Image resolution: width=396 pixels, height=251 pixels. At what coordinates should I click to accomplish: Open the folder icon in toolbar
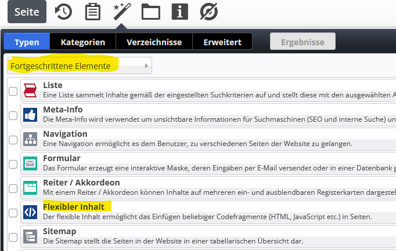pyautogui.click(x=151, y=12)
